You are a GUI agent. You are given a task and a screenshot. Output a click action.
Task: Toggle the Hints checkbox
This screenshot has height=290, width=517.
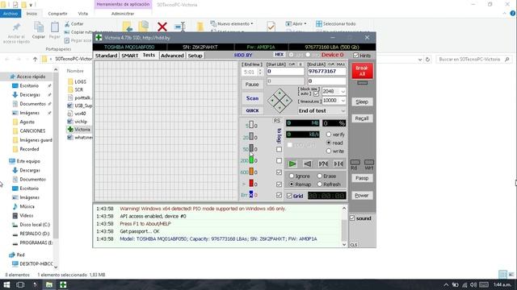(355, 56)
